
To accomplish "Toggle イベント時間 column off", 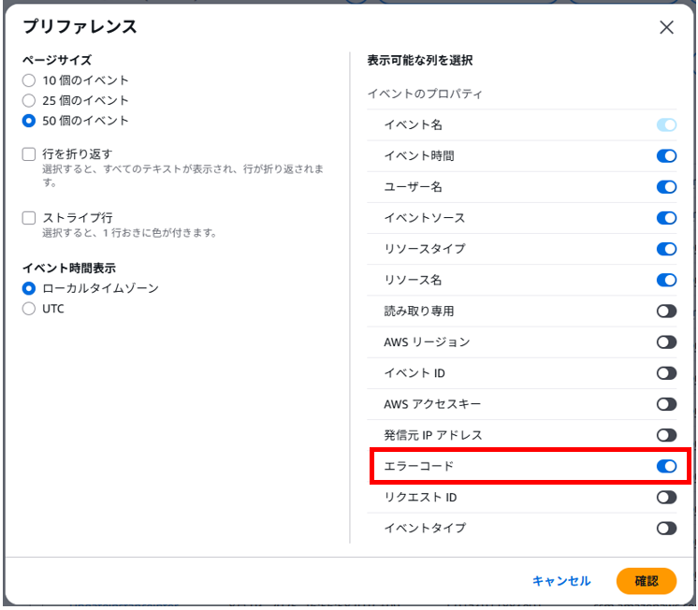I will [666, 156].
